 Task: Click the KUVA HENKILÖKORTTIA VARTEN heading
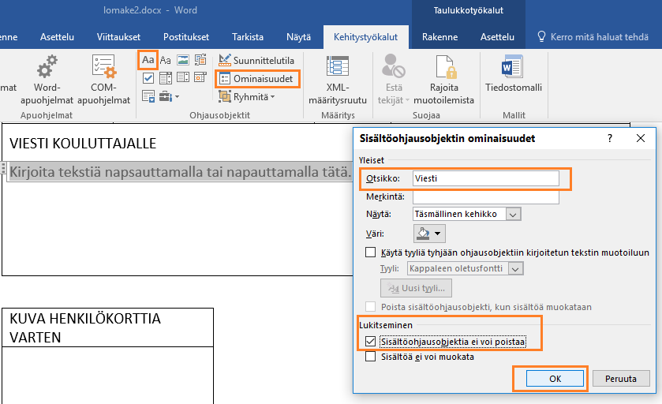(85, 327)
